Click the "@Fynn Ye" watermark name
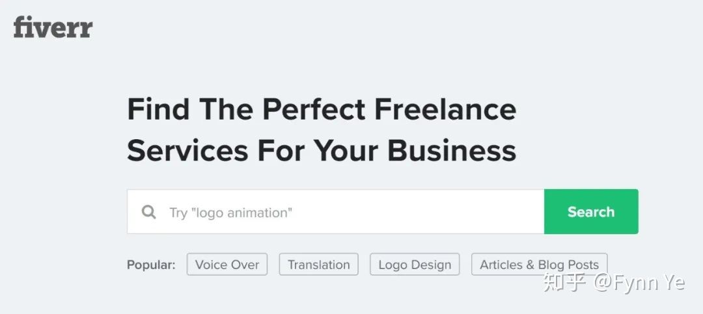This screenshot has width=703, height=314. click(x=640, y=283)
